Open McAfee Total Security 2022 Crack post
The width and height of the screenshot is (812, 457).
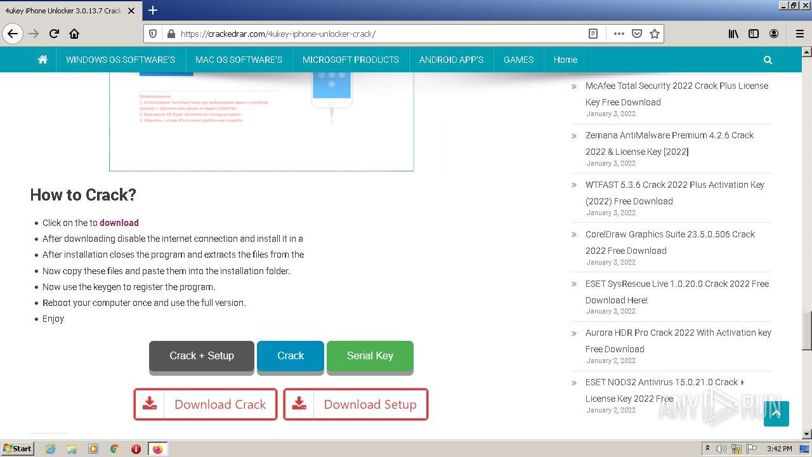coord(677,94)
